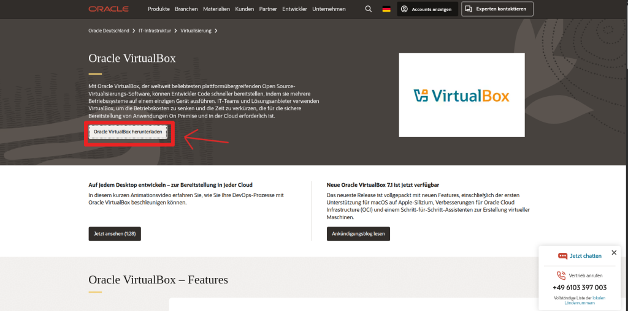Screen dimensions: 628x311
Task: Open the Branchen menu
Action: [186, 9]
